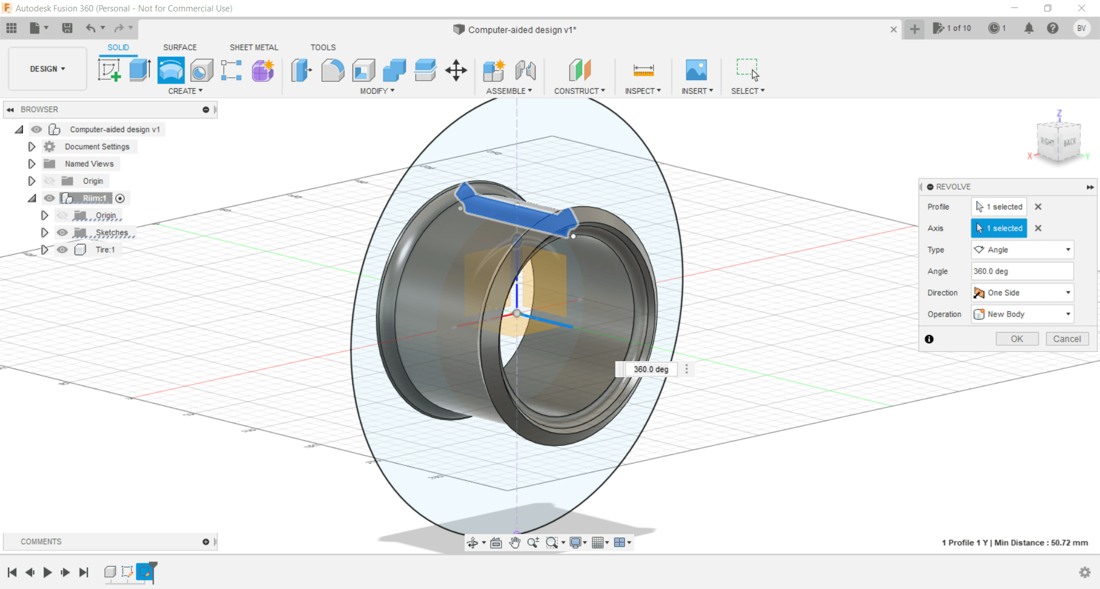Select the Revolve tool in toolbar
Image resolution: width=1100 pixels, height=589 pixels.
pyautogui.click(x=171, y=70)
